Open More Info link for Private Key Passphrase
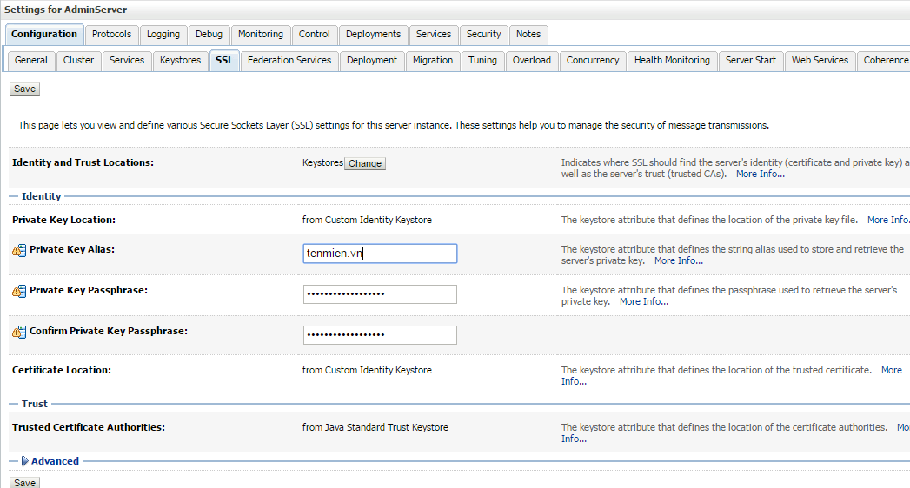Viewport: 910px width, 488px height. click(644, 301)
